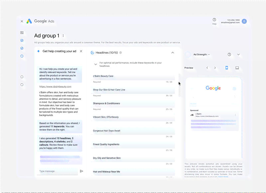Close the Google Ads editor with X

coord(22,21)
